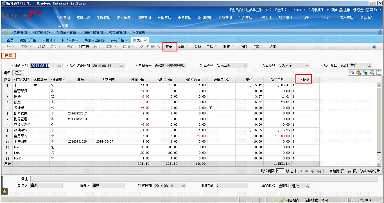Click the paste rows icon above the grid
The height and width of the screenshot is (203, 384).
point(358,73)
